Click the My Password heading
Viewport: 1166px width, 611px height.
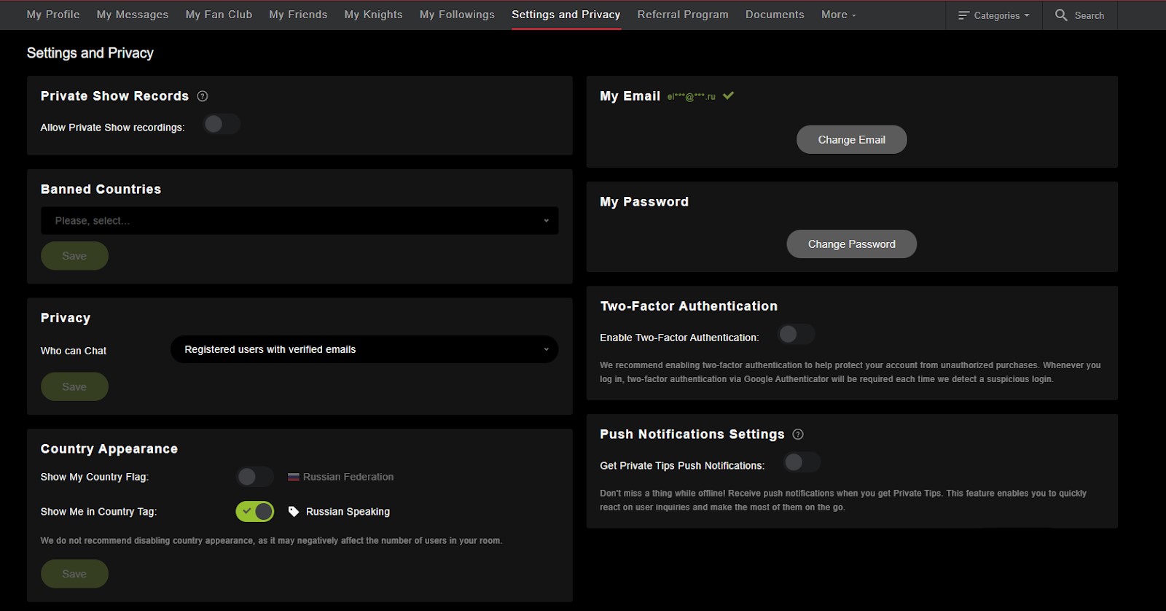pos(644,202)
